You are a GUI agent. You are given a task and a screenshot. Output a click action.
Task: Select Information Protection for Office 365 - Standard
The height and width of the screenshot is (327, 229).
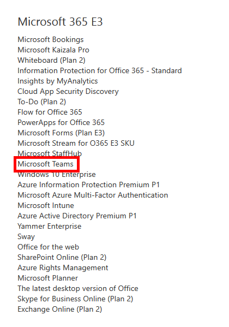pyautogui.click(x=100, y=71)
